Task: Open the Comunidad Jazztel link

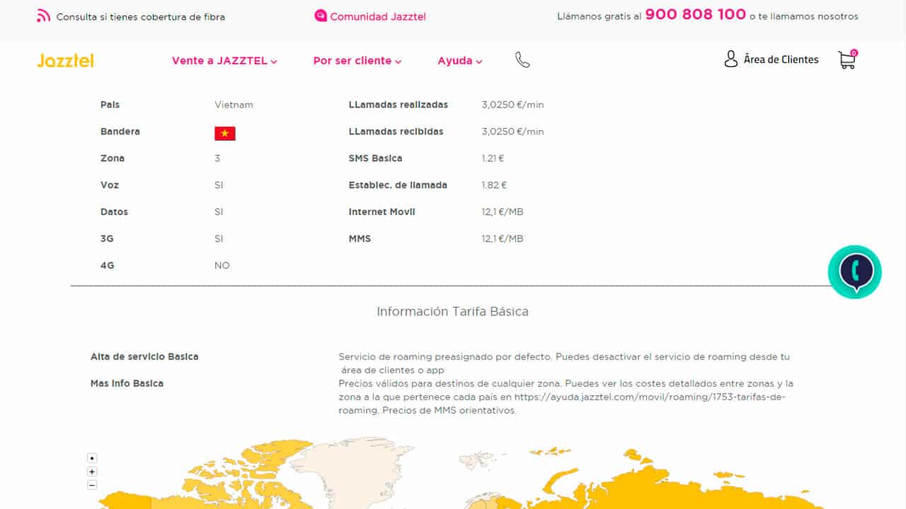Action: click(x=378, y=16)
